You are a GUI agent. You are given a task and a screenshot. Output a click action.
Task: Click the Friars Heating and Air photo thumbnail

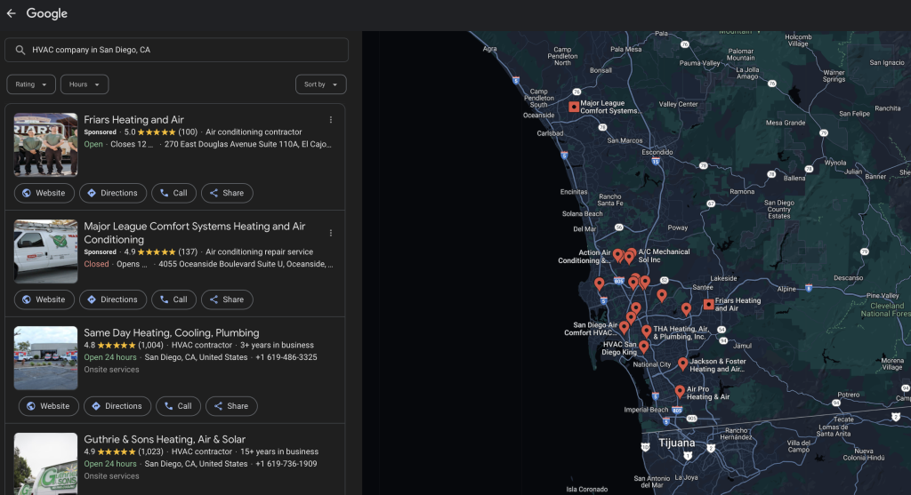[x=46, y=145]
